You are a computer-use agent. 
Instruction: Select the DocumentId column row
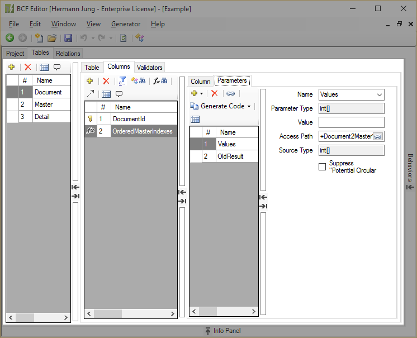pyautogui.click(x=131, y=119)
